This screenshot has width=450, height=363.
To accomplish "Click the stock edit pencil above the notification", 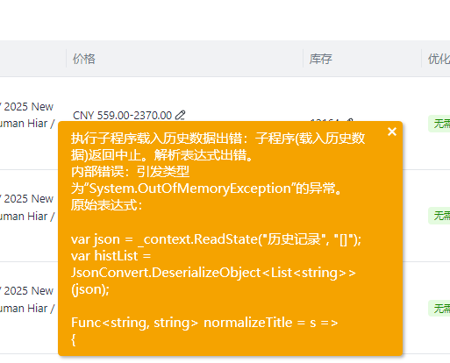I will click(349, 120).
